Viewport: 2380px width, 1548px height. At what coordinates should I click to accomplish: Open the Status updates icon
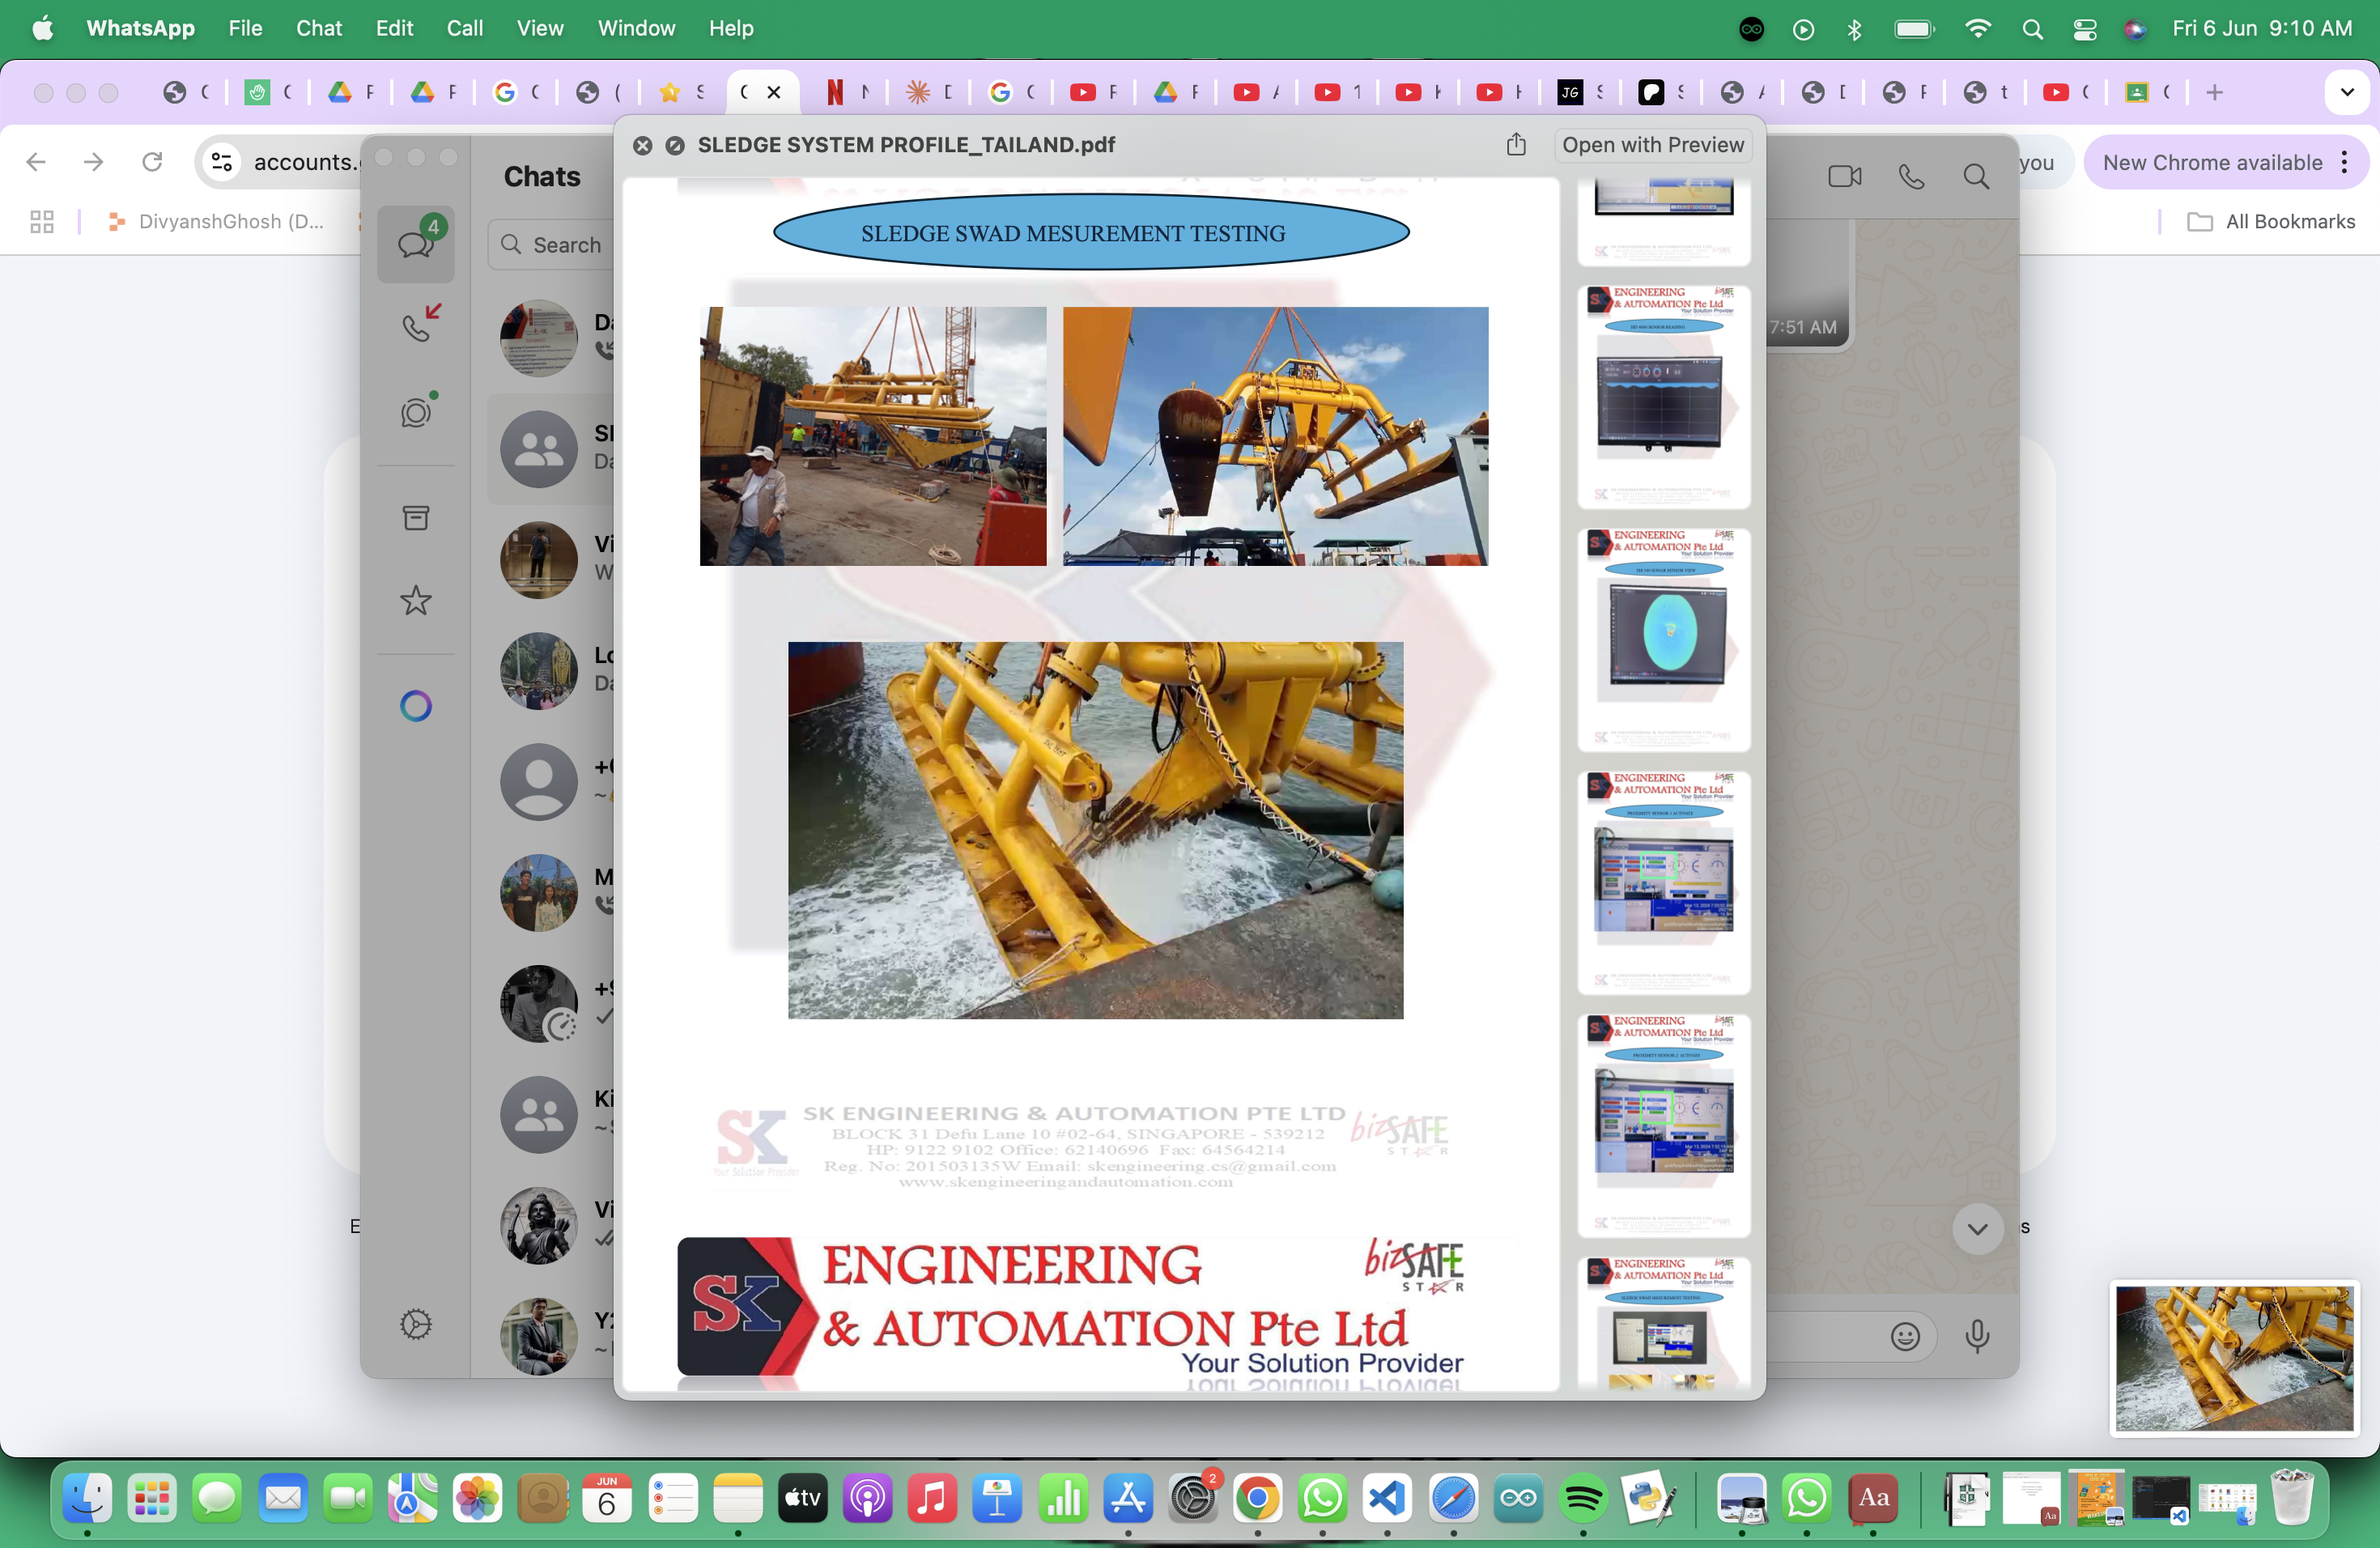[416, 412]
